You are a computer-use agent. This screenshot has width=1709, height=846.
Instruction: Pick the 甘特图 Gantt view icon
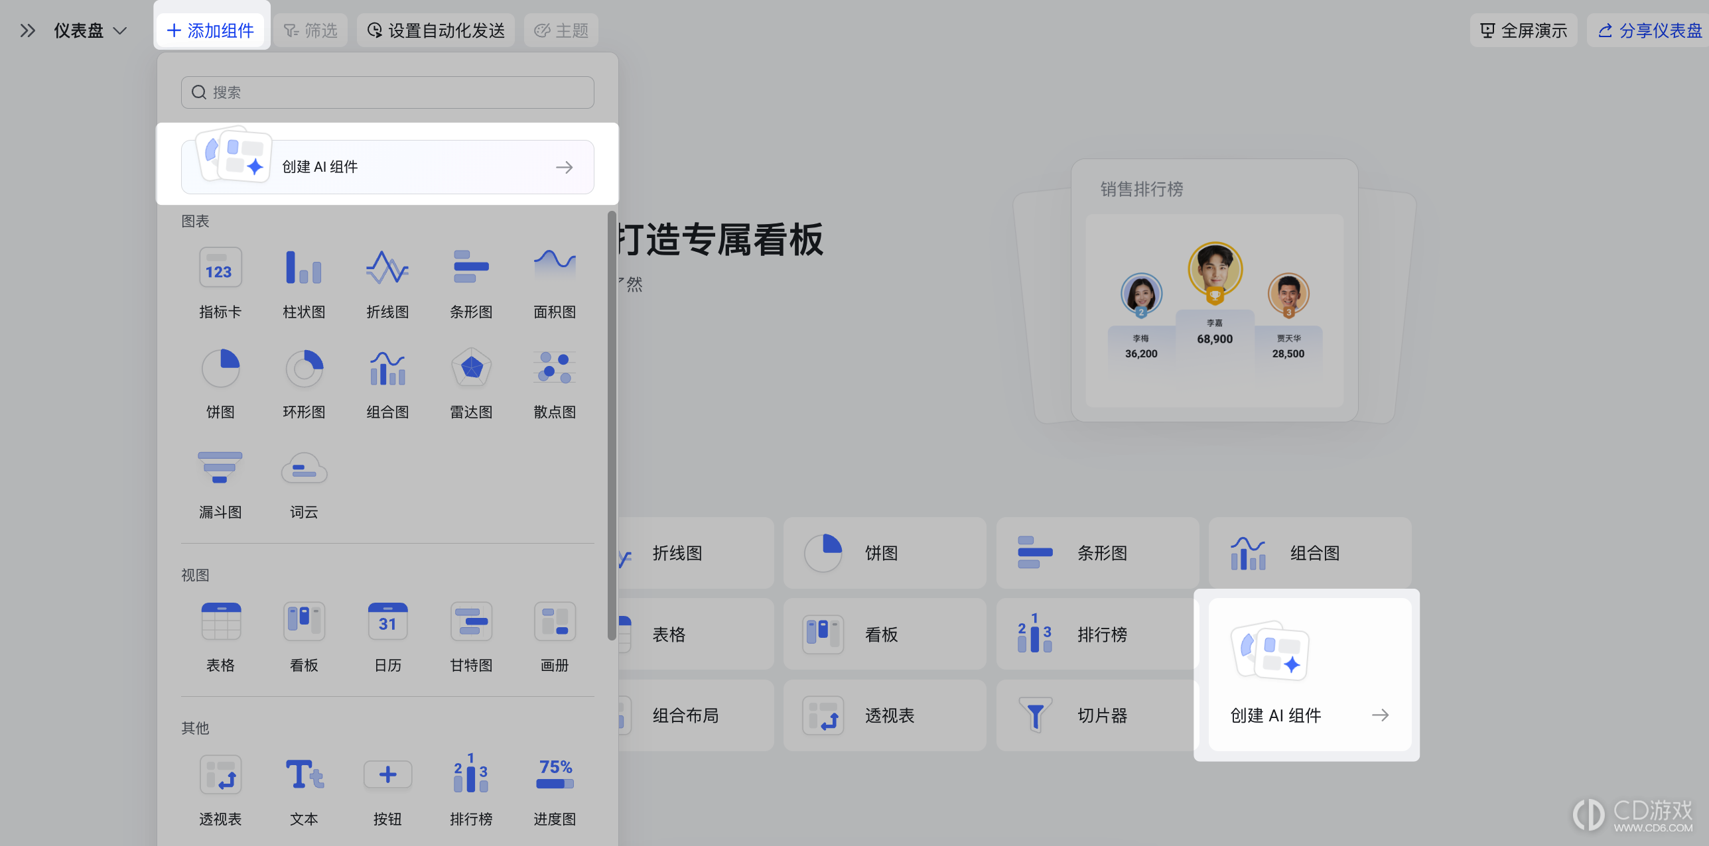coord(471,621)
